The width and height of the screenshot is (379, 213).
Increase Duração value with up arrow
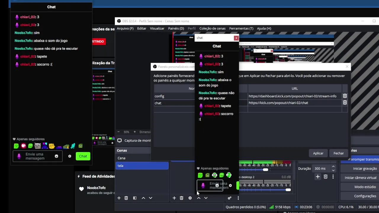(333, 167)
